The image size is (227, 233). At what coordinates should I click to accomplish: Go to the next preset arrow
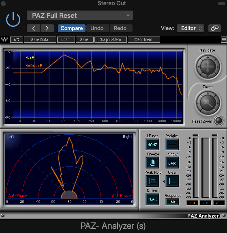tap(47, 28)
